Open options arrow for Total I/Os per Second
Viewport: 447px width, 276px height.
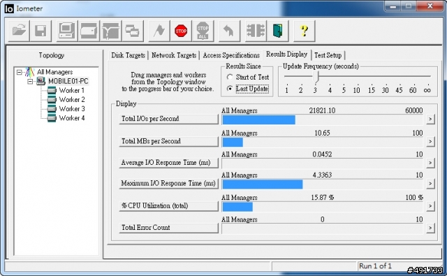(430, 119)
